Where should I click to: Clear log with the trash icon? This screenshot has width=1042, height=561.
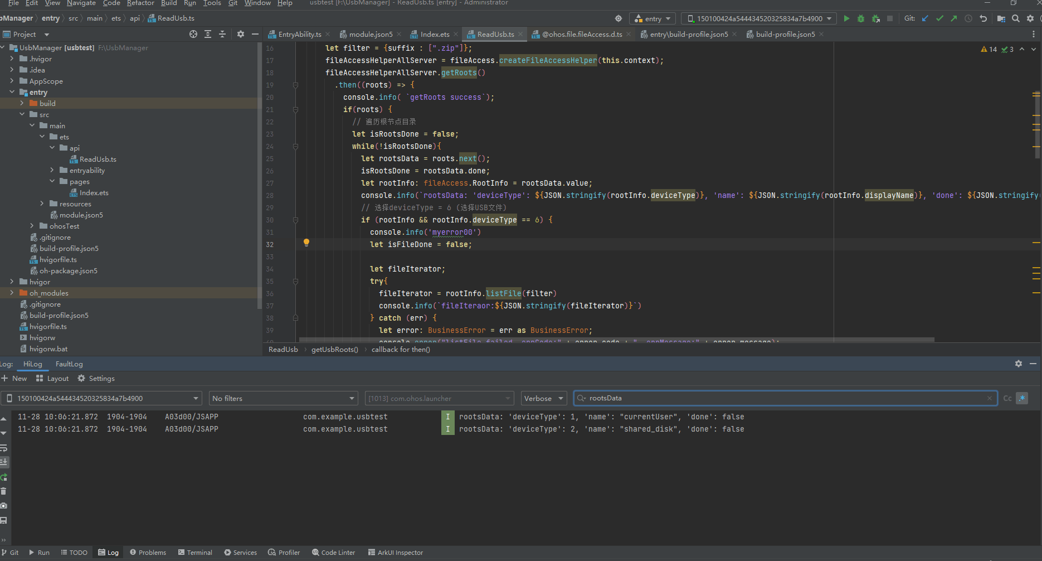[4, 491]
